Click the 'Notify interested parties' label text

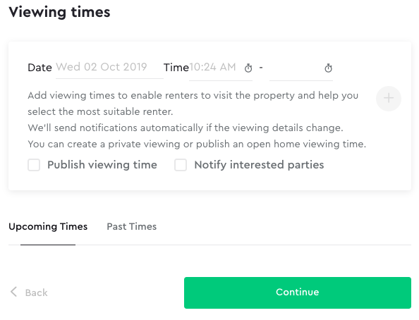coord(259,165)
